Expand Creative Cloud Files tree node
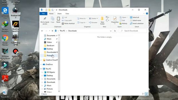178x100 pixels. pyautogui.click(x=41, y=60)
